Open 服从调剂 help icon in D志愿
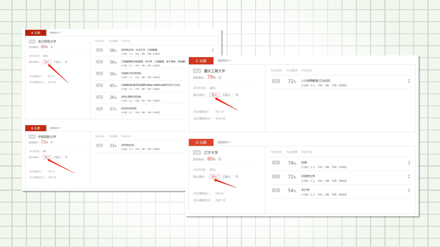Image resolution: width=440 pixels, height=247 pixels. (237, 177)
